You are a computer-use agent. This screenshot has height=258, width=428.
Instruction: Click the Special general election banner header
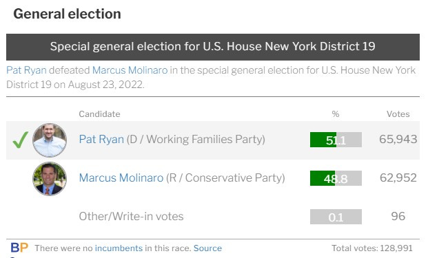tap(213, 47)
